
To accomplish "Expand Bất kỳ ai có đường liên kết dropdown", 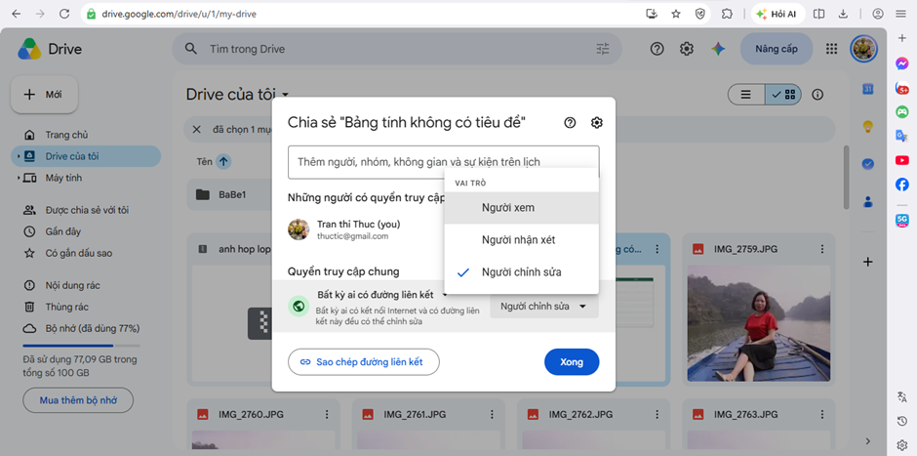I will 382,295.
